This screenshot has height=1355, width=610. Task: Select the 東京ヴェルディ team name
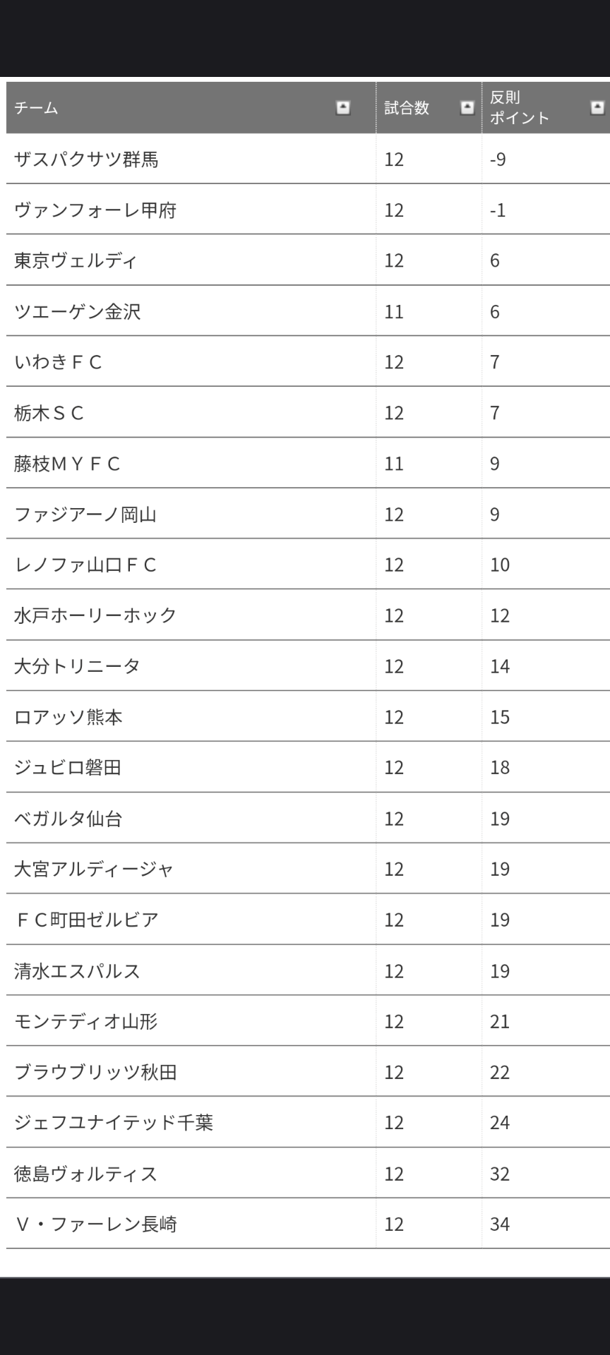tap(76, 261)
